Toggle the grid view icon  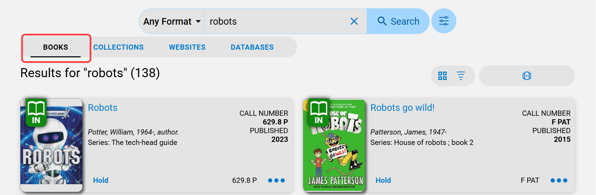click(x=442, y=76)
